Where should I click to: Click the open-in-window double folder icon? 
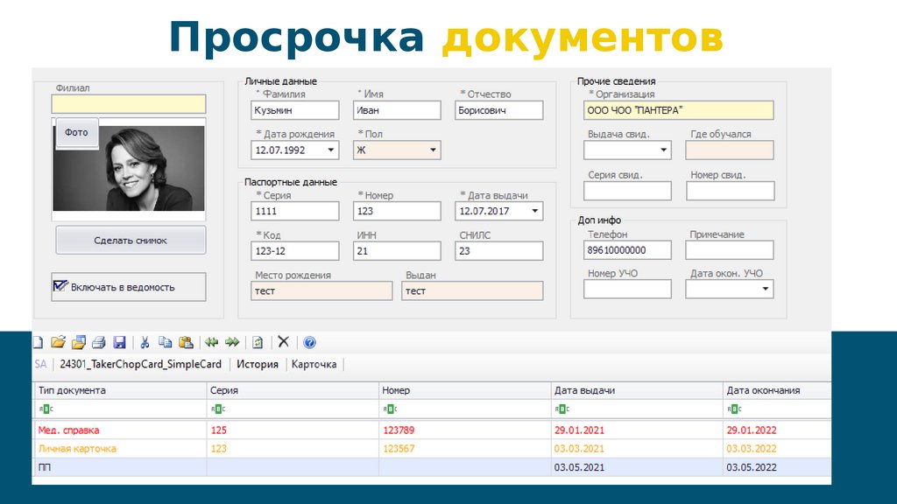78,342
